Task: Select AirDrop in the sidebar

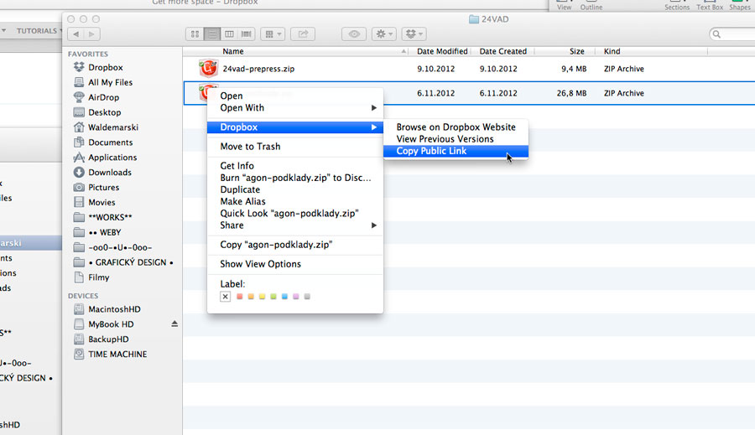Action: pos(103,97)
